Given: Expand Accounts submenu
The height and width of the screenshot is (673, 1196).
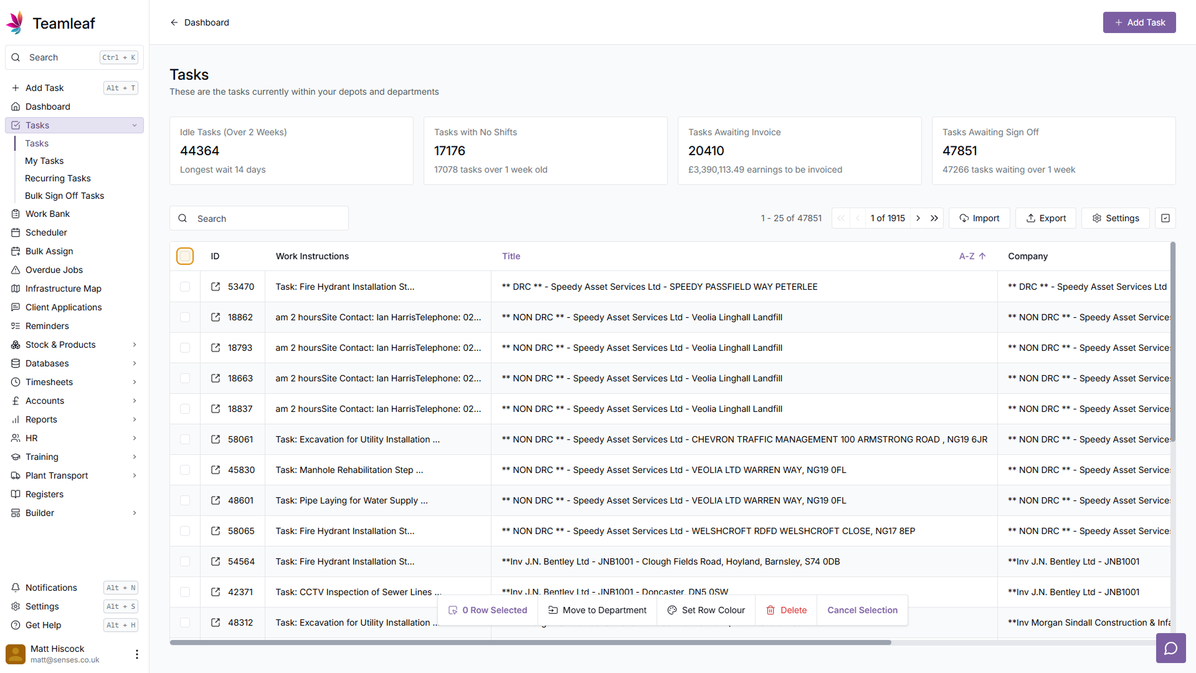Looking at the screenshot, I should (135, 401).
